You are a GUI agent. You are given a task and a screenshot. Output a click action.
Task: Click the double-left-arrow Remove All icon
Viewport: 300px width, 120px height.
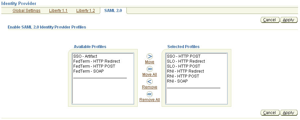coord(150,94)
